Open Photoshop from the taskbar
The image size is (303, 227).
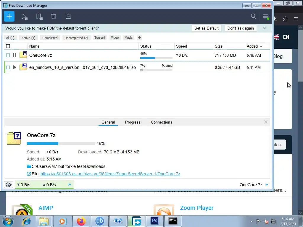click(154, 221)
